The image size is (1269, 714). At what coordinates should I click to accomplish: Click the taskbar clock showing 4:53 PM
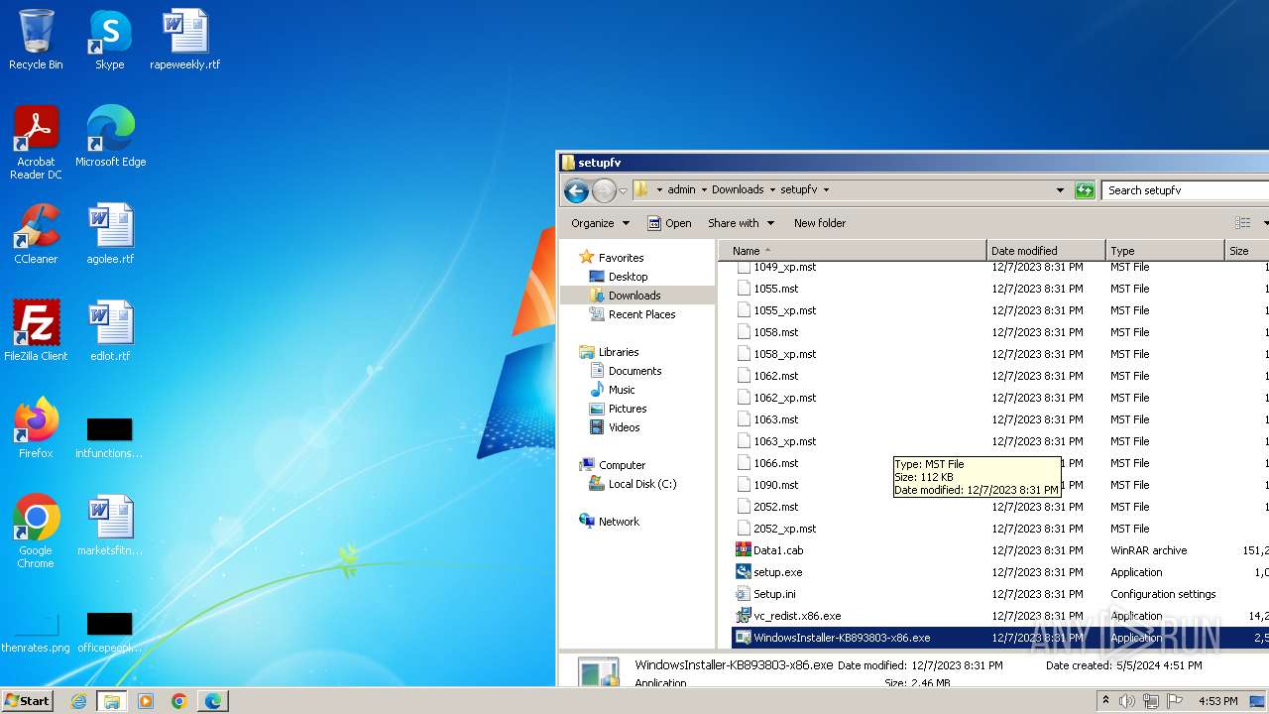(x=1216, y=701)
